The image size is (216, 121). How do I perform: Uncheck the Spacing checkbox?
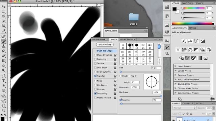tap(121, 100)
